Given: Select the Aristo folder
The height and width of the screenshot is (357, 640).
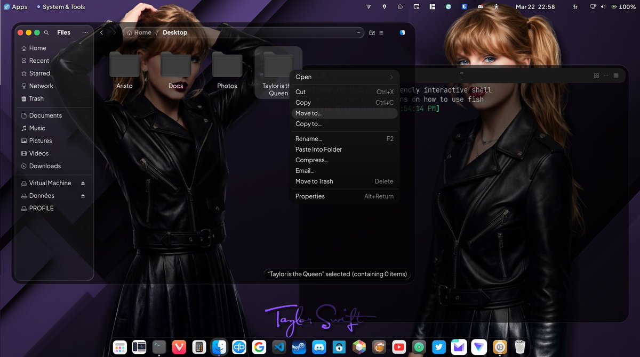Looking at the screenshot, I should [x=124, y=70].
